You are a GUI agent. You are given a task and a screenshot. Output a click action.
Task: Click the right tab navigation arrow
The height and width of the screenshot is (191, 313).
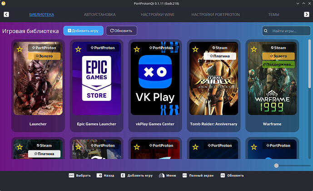coord(307,15)
